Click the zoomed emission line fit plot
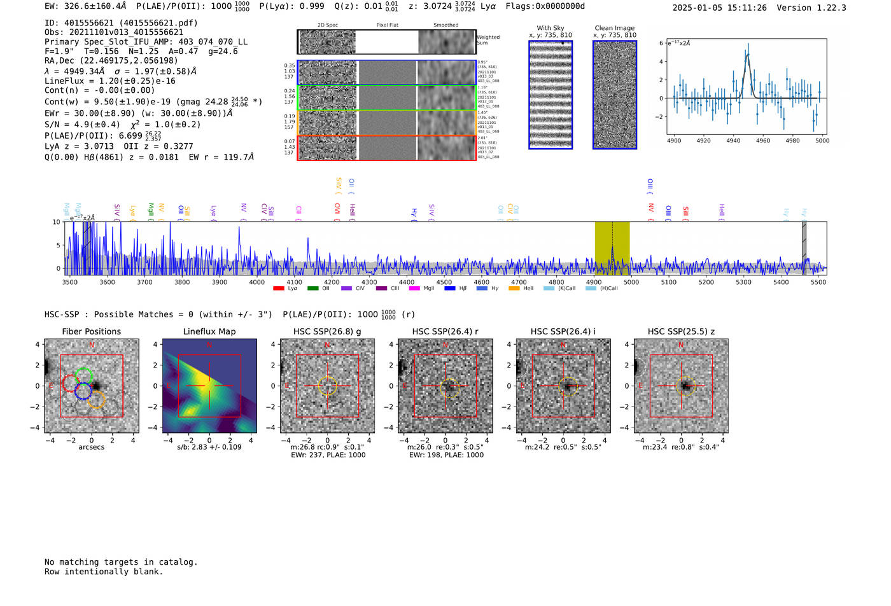Image resolution: width=891 pixels, height=606 pixels. pyautogui.click(x=747, y=86)
